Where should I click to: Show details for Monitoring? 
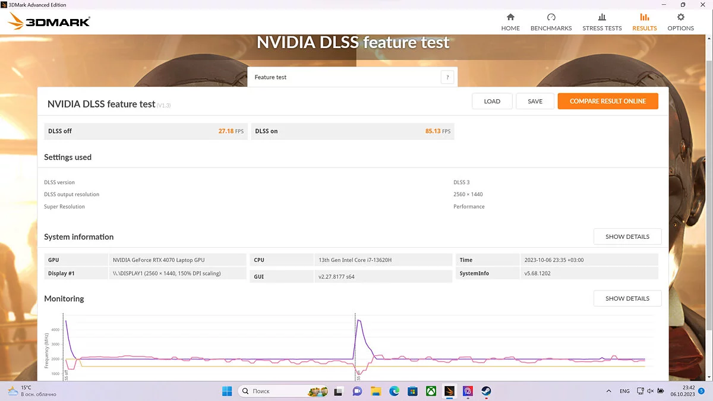(x=627, y=298)
